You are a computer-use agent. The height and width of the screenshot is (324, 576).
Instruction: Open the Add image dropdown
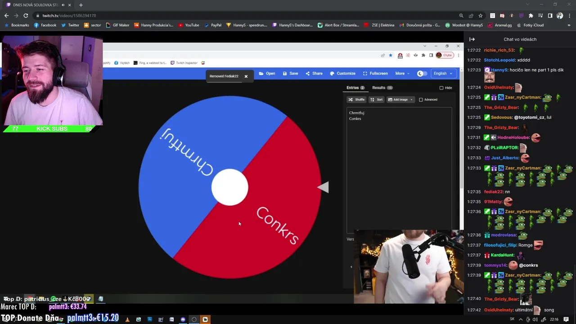(x=400, y=99)
